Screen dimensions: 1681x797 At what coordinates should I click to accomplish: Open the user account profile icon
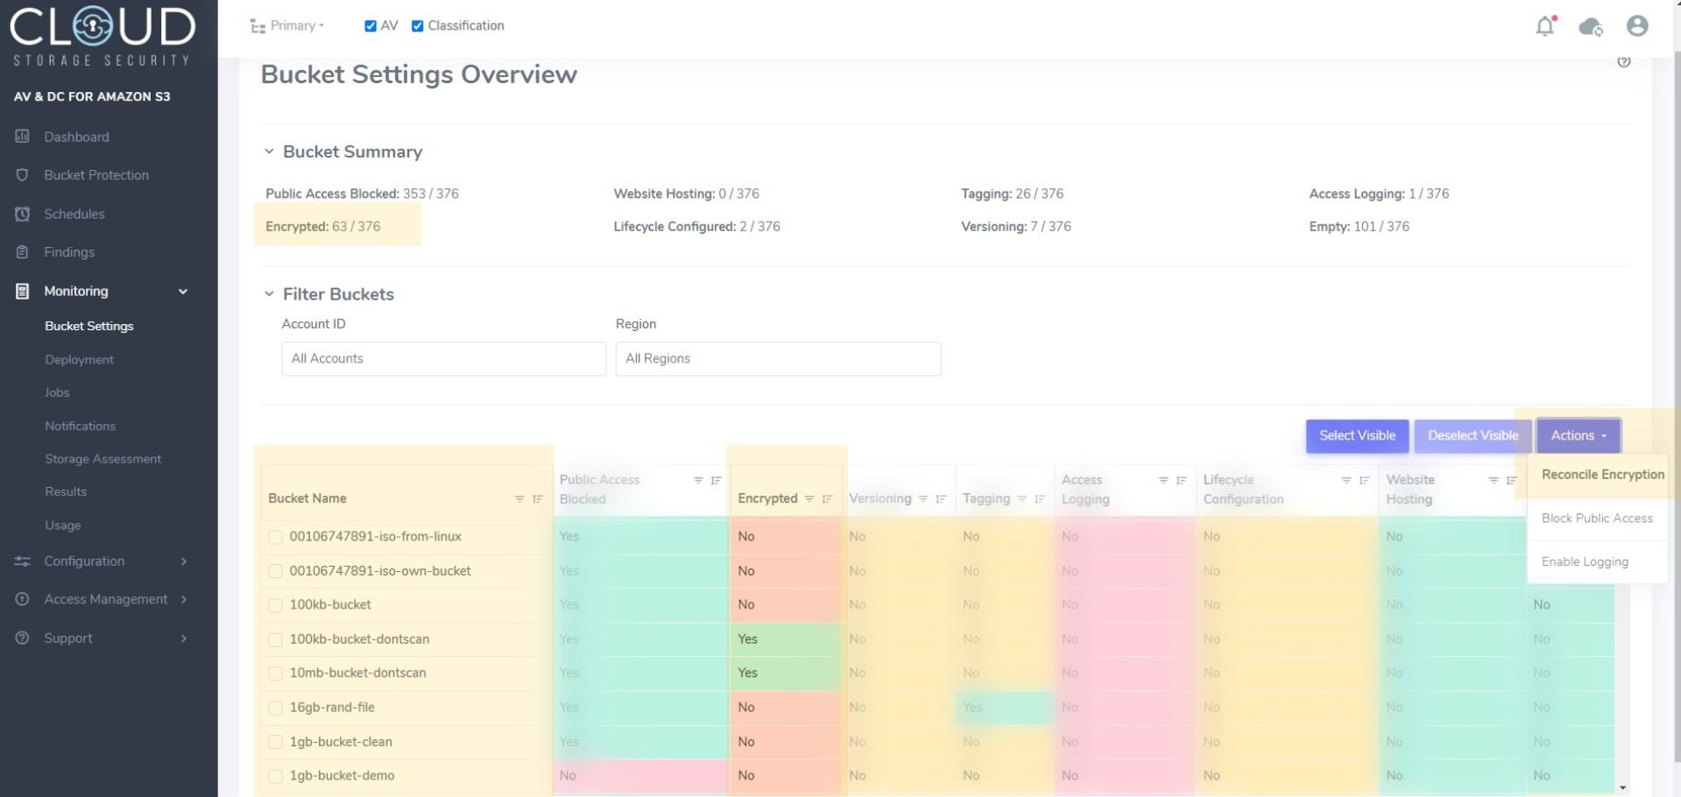(x=1636, y=26)
